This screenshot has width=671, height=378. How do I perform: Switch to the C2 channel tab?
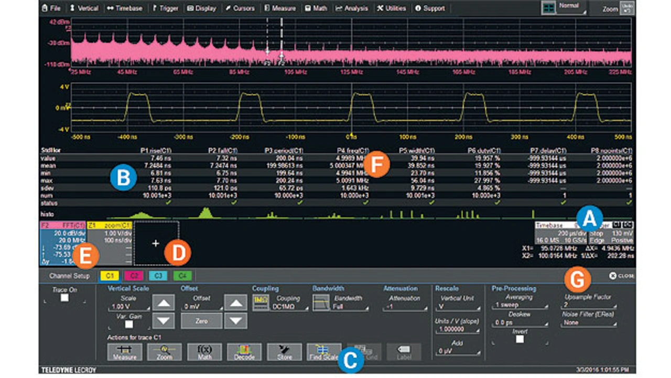(x=134, y=275)
